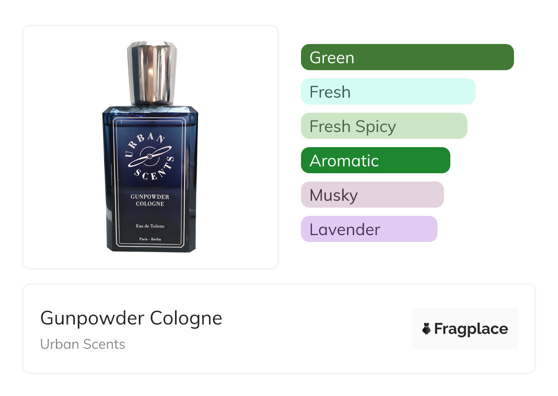The height and width of the screenshot is (396, 558).
Task: Open the Gunpowder Cologne bottle image
Action: [150, 147]
